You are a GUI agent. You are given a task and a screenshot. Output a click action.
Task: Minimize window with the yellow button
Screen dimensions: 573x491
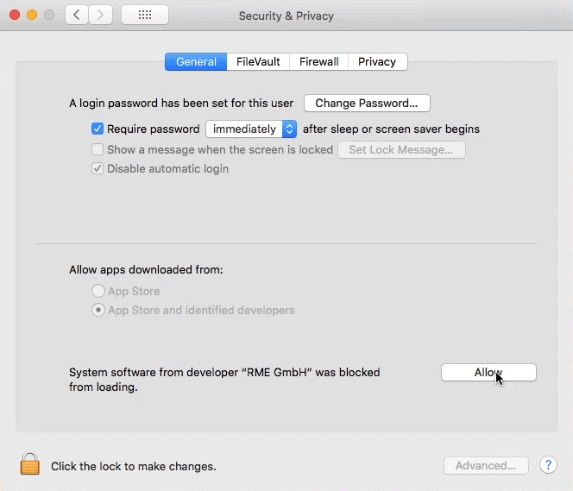(x=32, y=16)
